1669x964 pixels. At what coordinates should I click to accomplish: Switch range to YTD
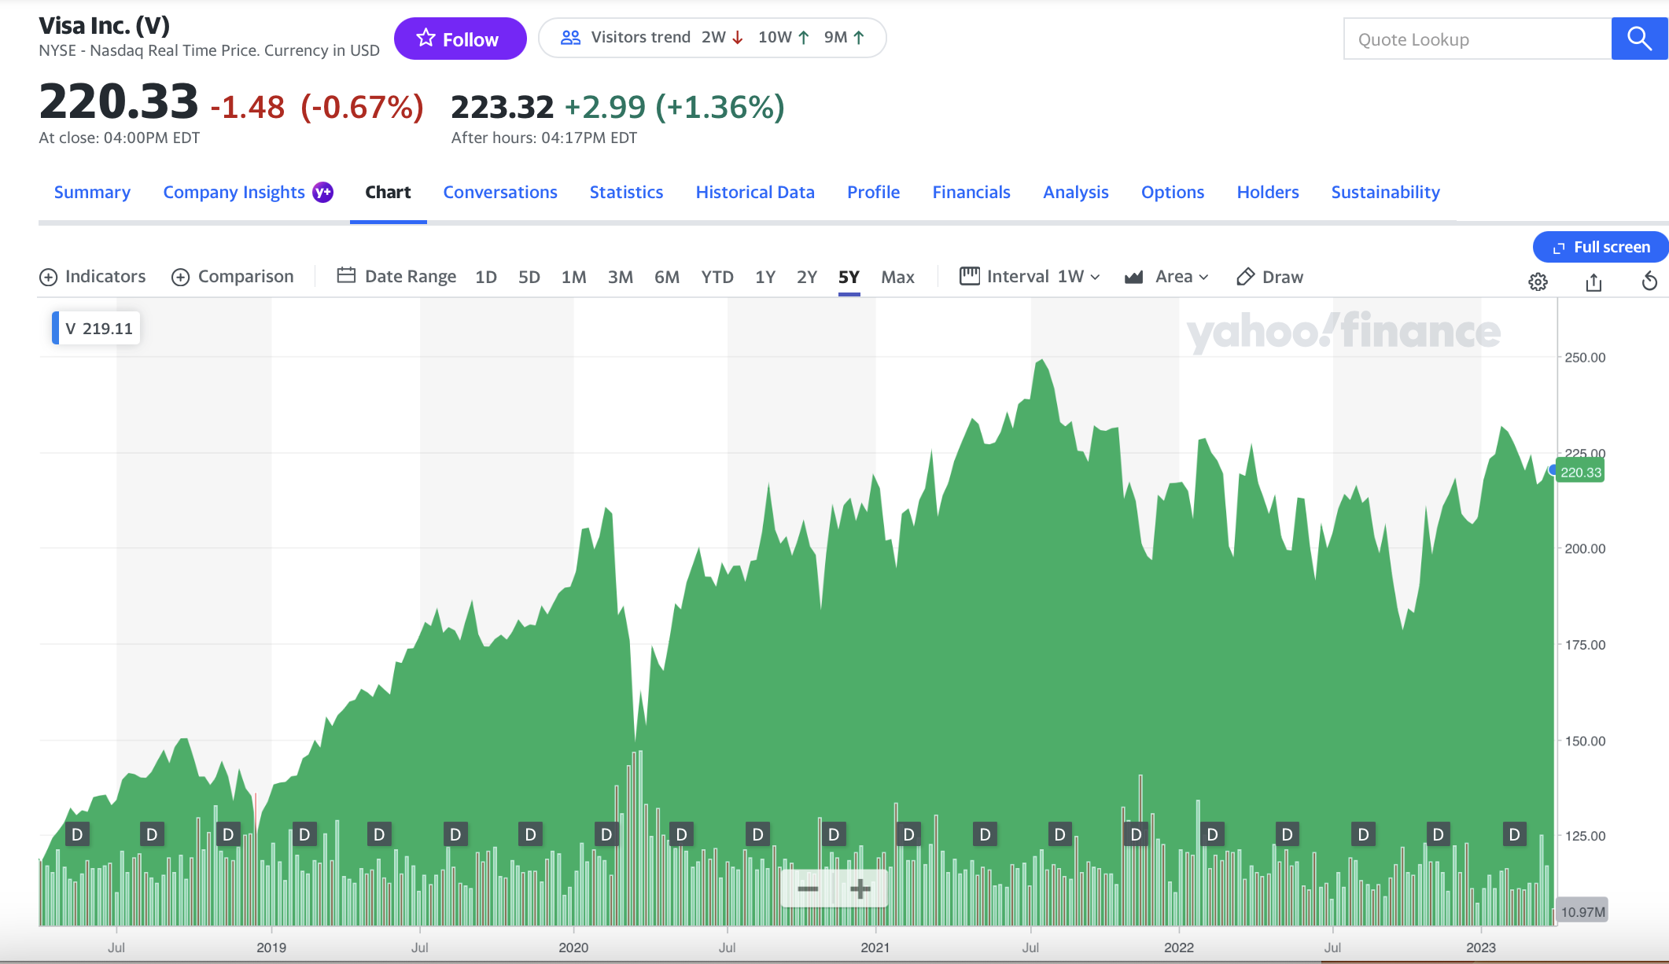(717, 277)
